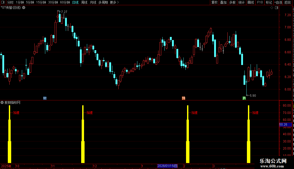The height and width of the screenshot is (169, 294).
Task: Click the 5.90 low price label
Action: pos(253,96)
